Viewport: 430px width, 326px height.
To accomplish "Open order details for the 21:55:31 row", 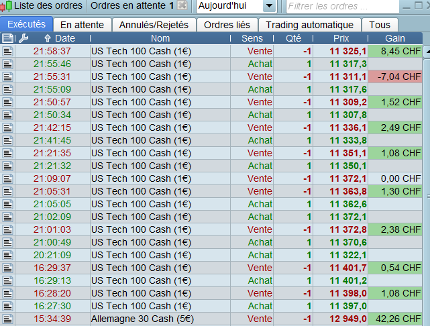I will (7, 76).
